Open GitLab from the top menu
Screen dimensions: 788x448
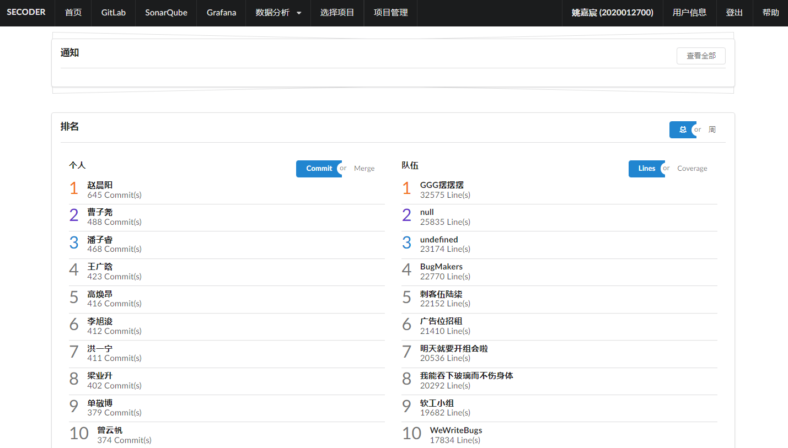pos(113,13)
